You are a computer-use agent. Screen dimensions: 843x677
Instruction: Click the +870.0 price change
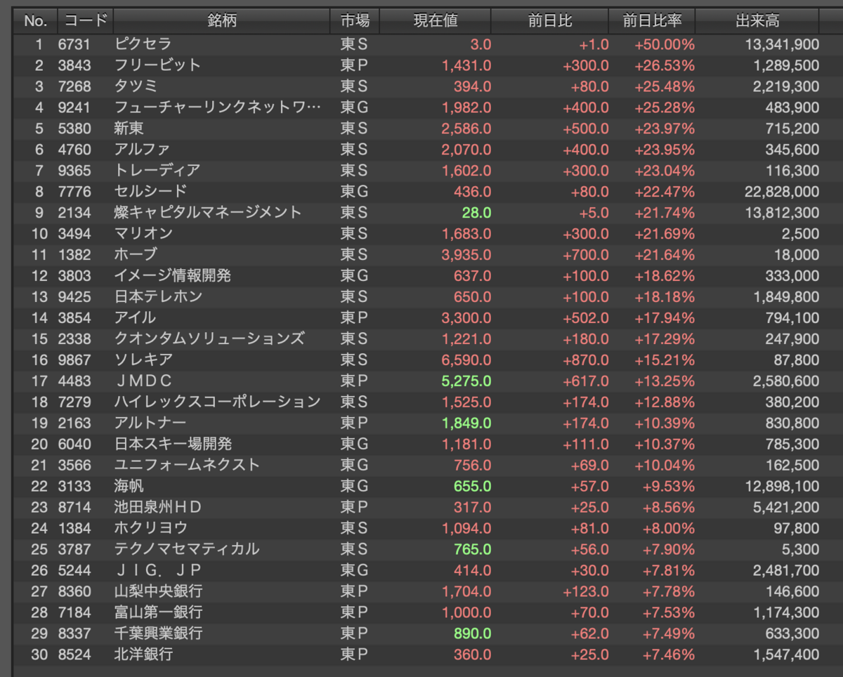(x=586, y=360)
